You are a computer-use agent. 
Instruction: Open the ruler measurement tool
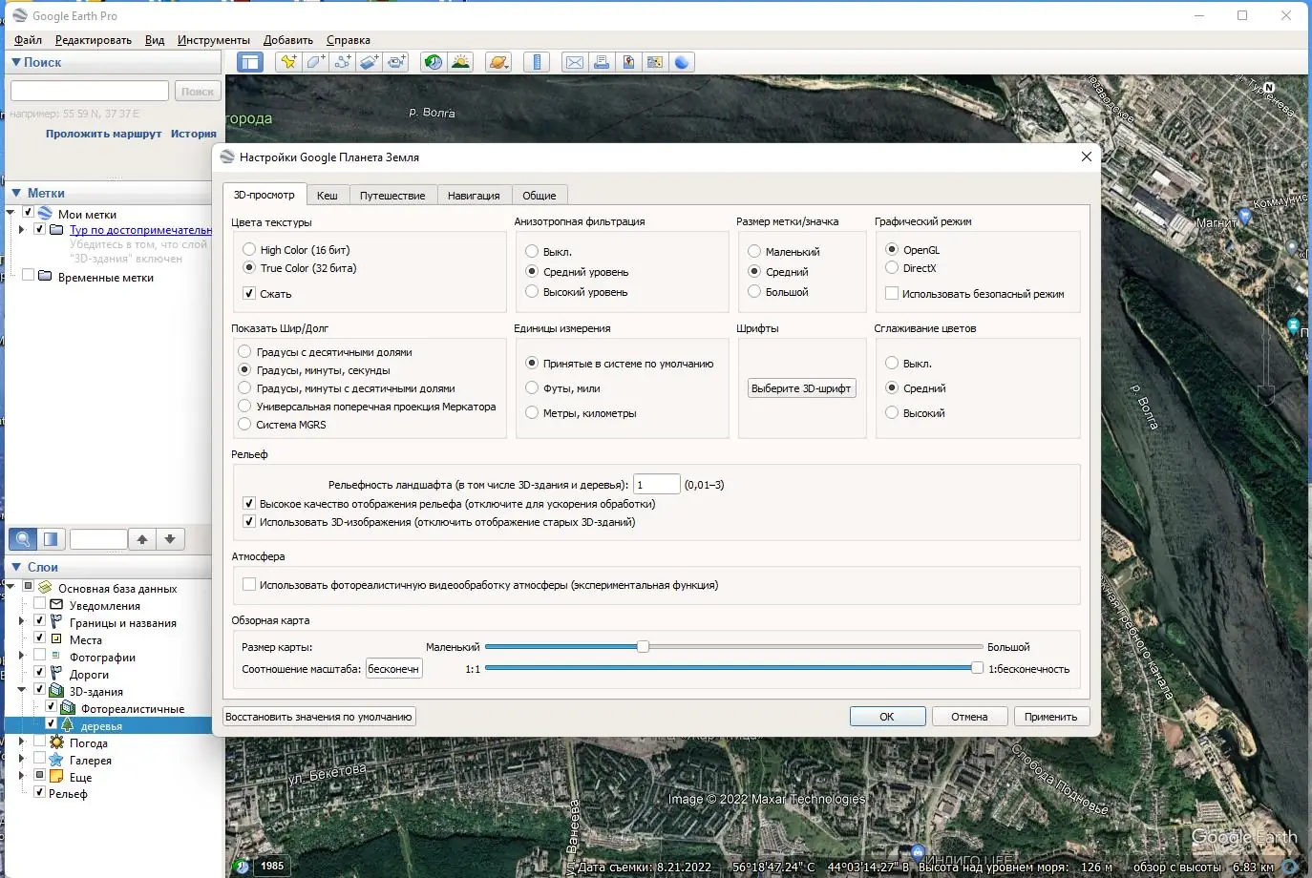(x=537, y=62)
